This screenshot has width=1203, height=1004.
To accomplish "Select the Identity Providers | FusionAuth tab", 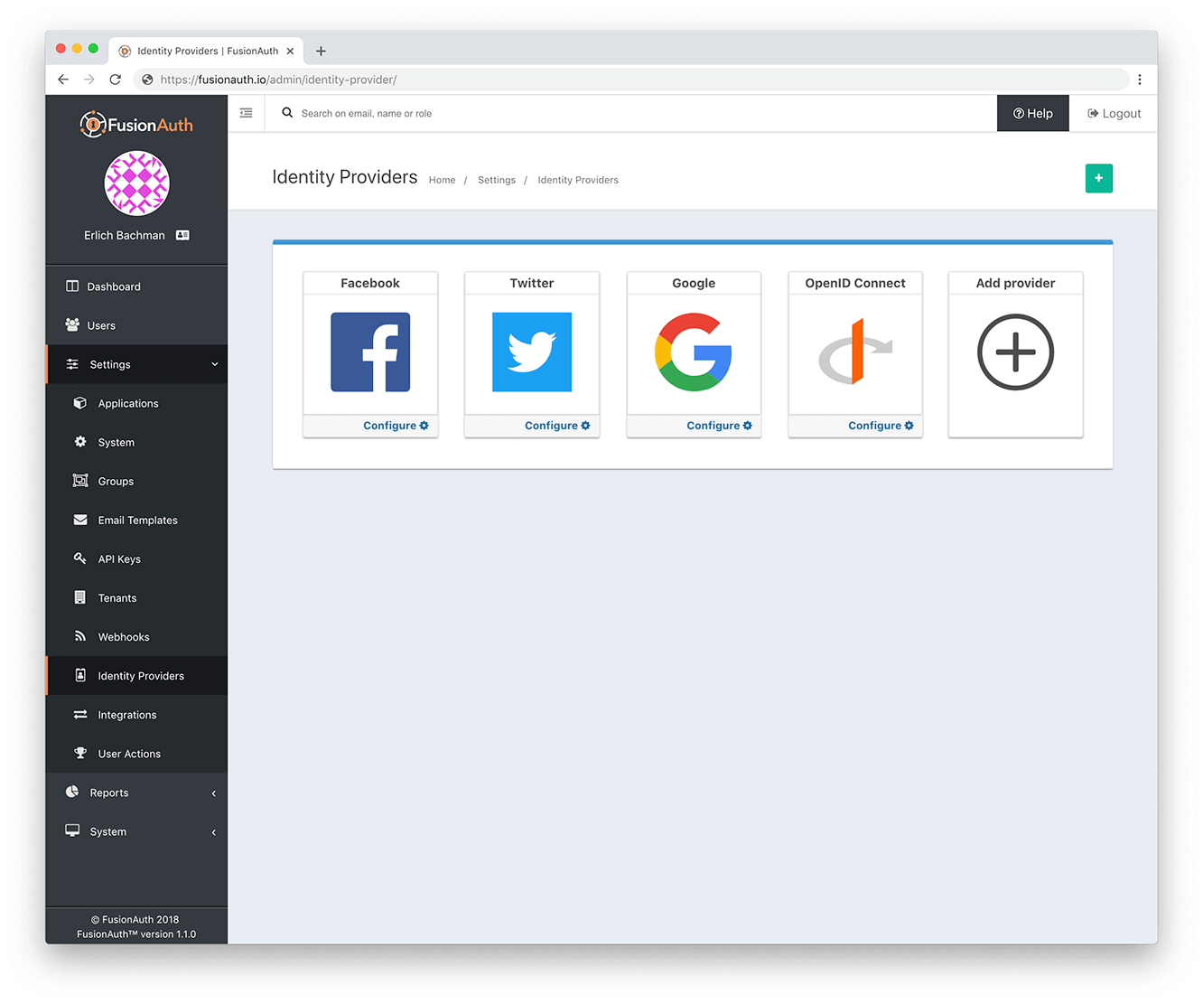I will tap(206, 52).
